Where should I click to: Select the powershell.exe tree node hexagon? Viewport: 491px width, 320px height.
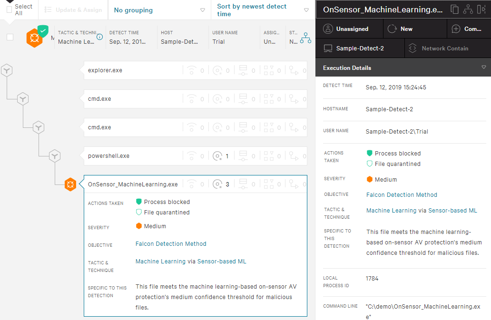pyautogui.click(x=55, y=156)
